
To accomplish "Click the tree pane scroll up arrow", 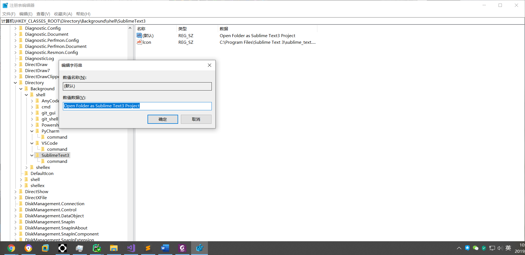I will pos(130,28).
